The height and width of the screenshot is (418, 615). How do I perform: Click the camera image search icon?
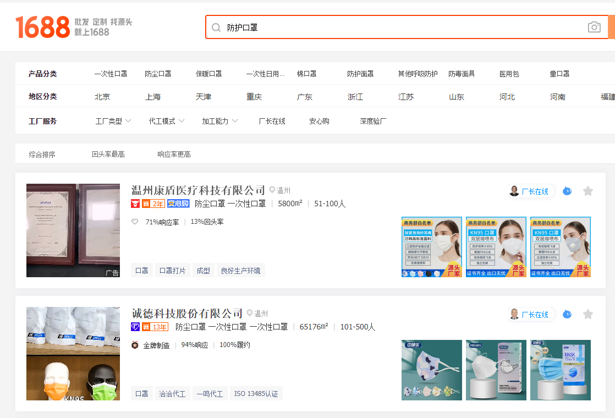click(x=594, y=27)
